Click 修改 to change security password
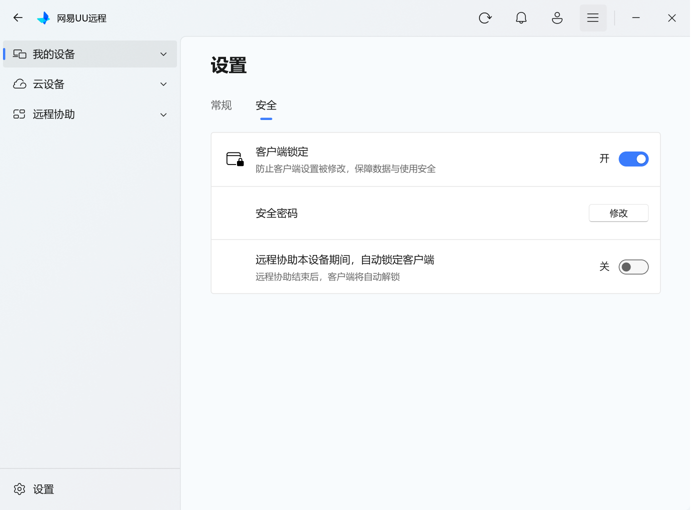691x510 pixels. pos(618,213)
